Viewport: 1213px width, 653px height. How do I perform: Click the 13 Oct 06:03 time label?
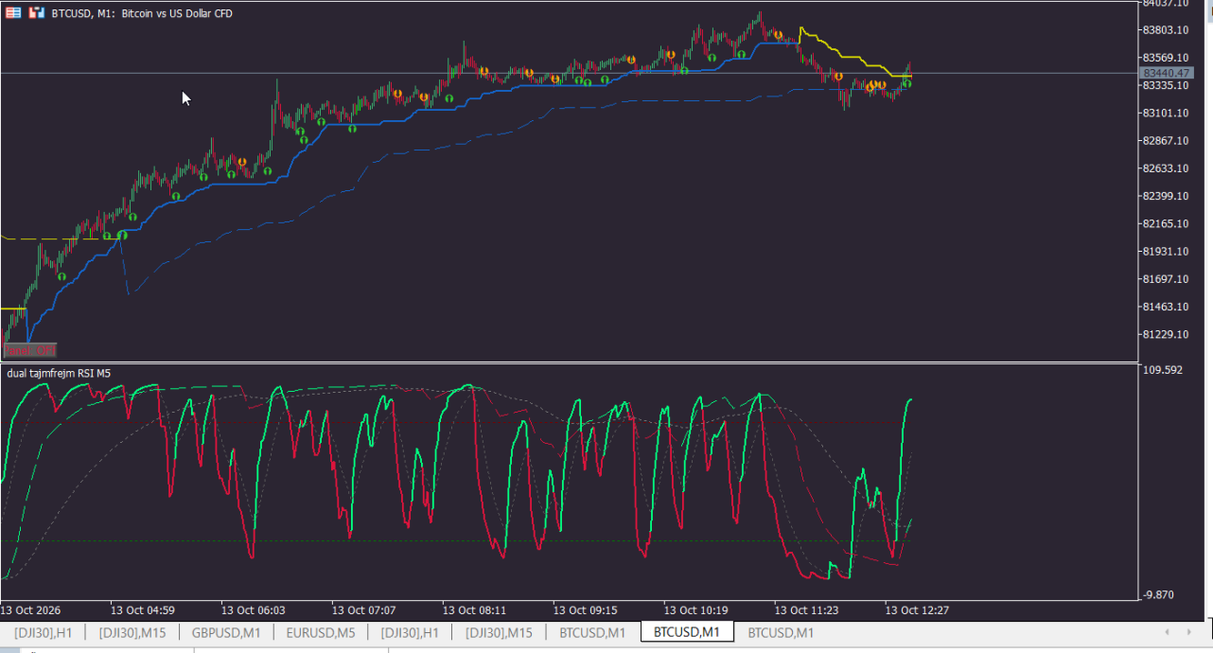click(x=254, y=610)
